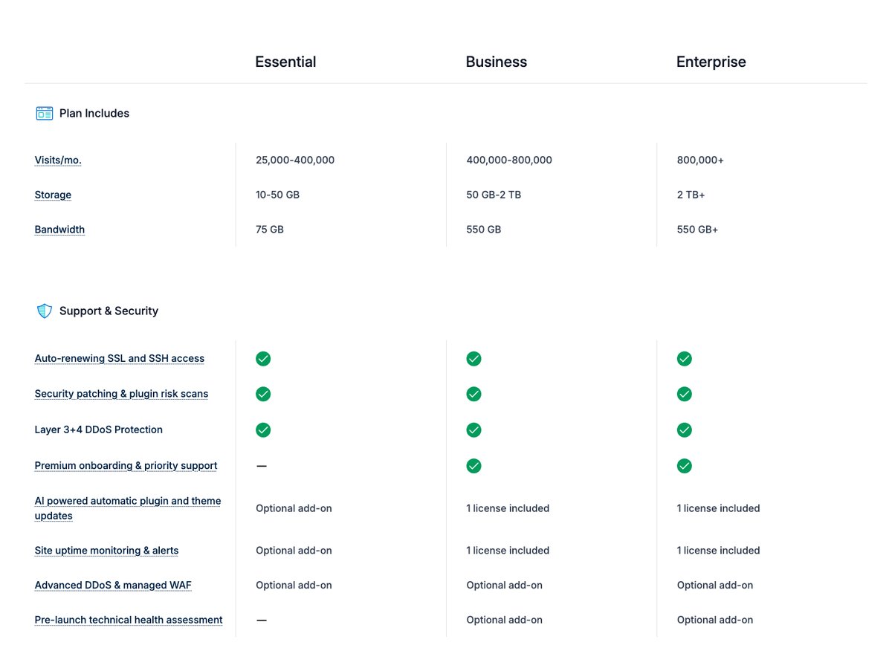Click Business checkmark for Layer 3+4 DDoS

pos(474,430)
